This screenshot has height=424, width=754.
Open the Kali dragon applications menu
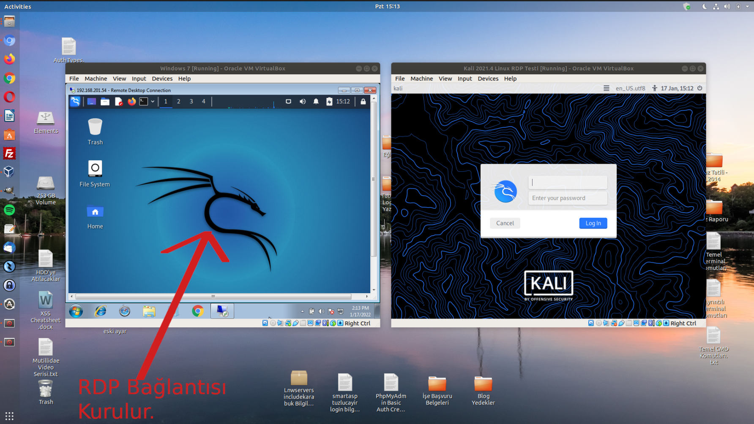click(75, 102)
